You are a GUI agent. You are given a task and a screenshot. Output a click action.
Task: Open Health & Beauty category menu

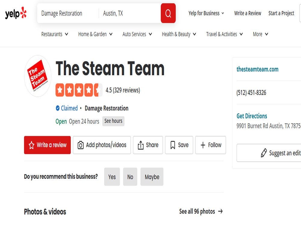tap(179, 34)
